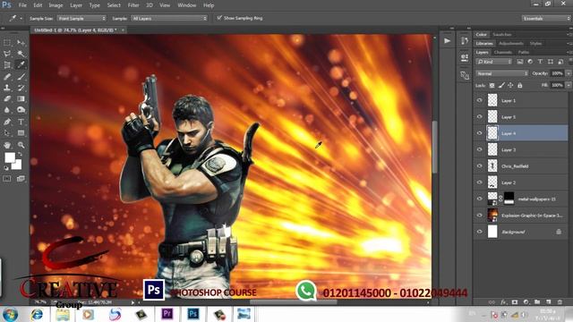Select the Brush tool

[x=21, y=76]
